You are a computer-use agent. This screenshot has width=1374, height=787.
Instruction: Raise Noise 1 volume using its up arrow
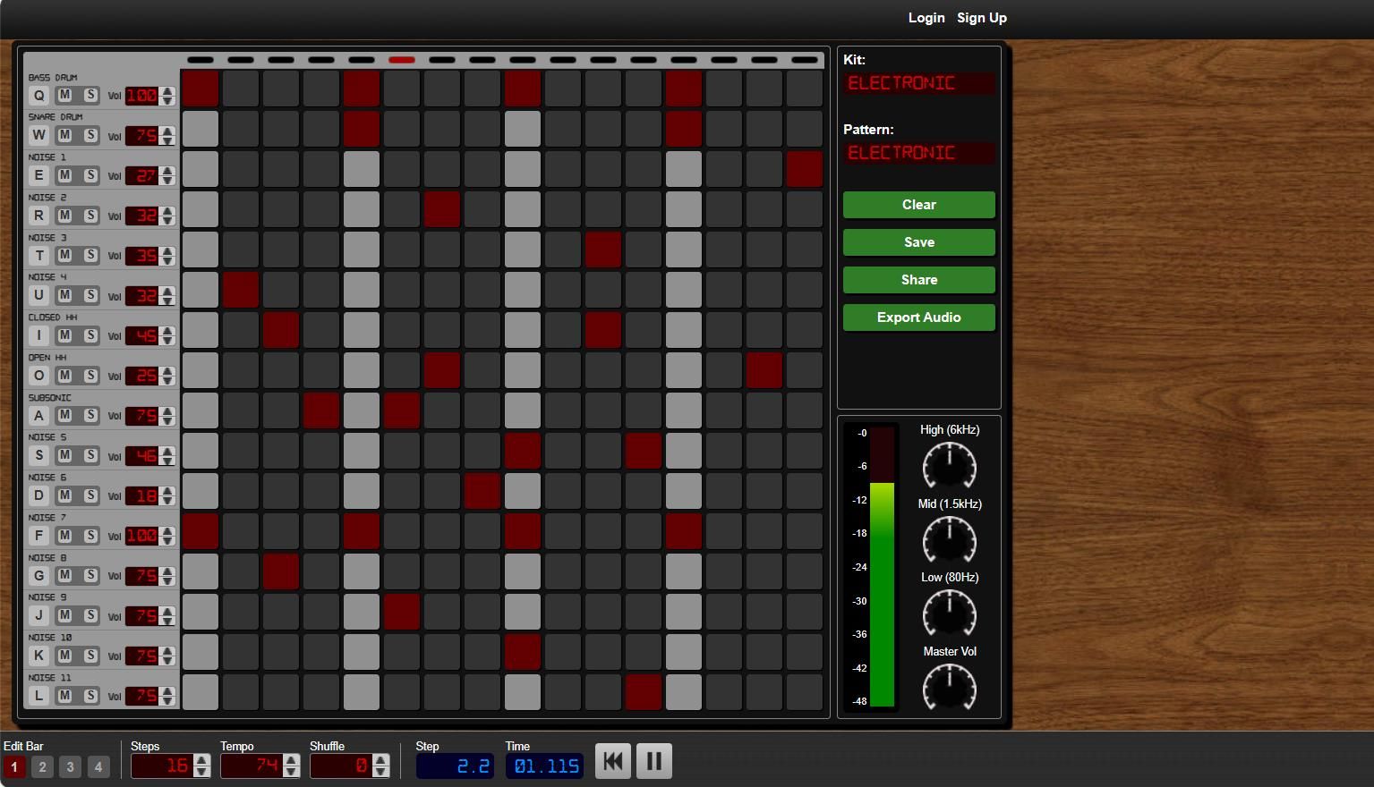pos(167,170)
